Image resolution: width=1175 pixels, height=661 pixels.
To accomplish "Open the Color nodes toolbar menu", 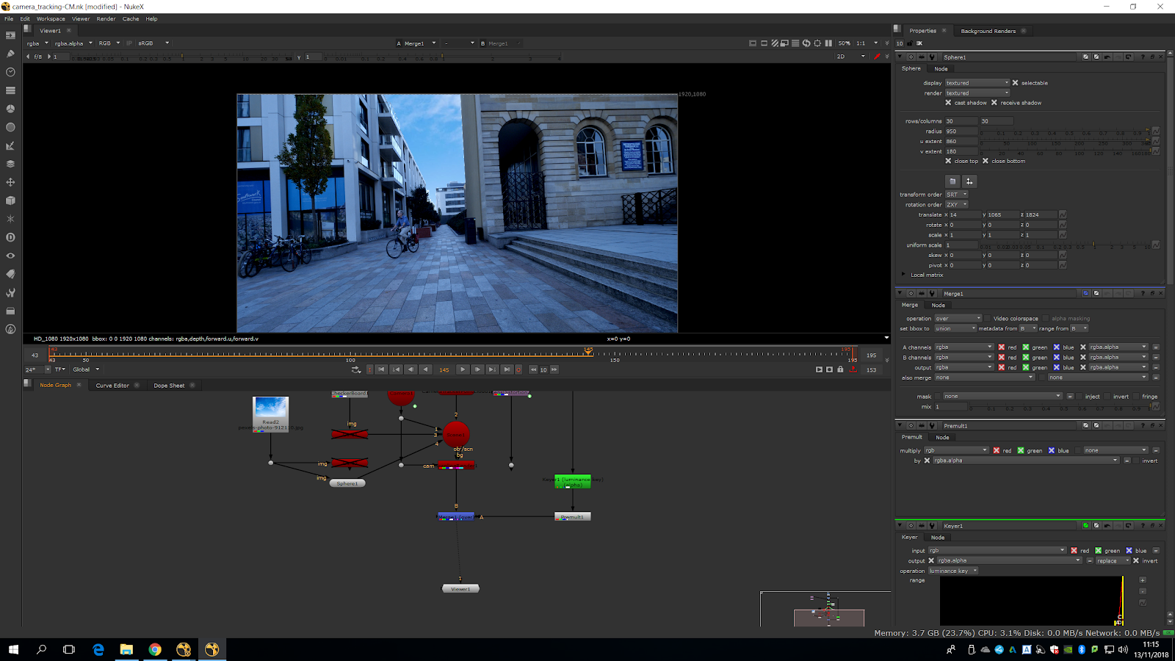I will (x=10, y=109).
